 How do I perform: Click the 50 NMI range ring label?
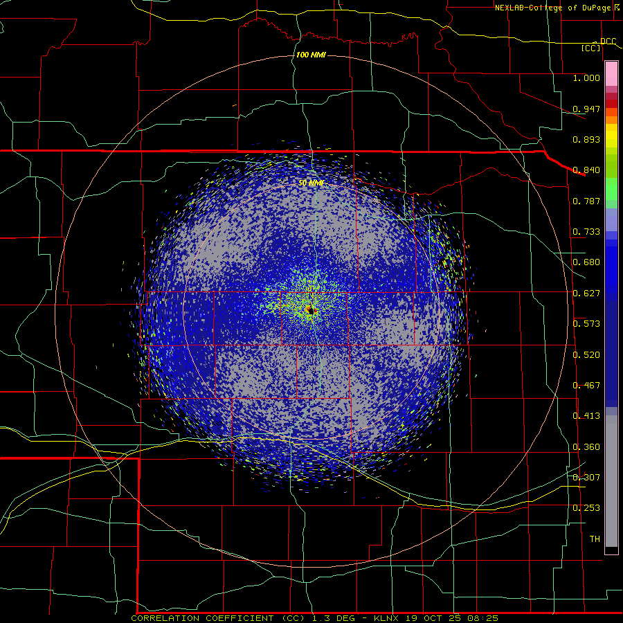click(311, 183)
